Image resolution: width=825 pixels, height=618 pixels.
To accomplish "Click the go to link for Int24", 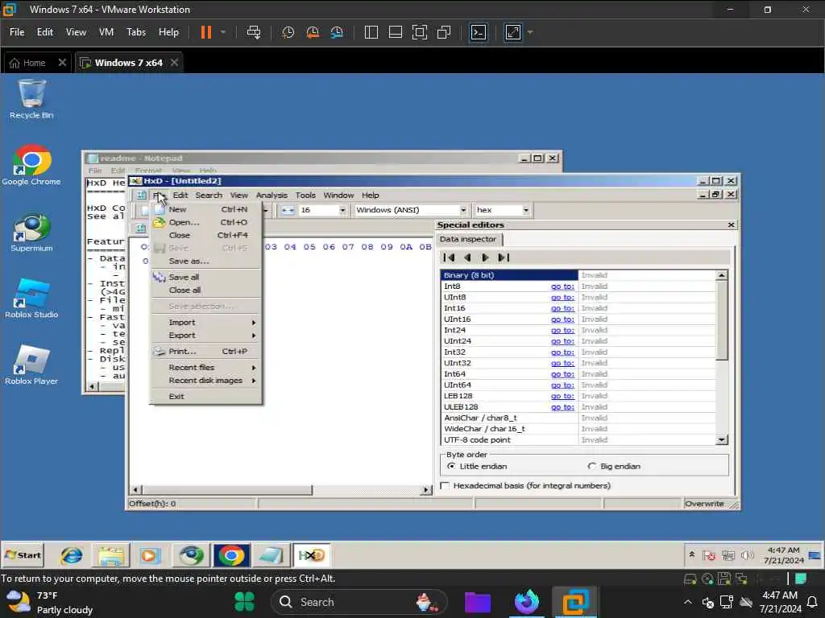I will coord(562,331).
